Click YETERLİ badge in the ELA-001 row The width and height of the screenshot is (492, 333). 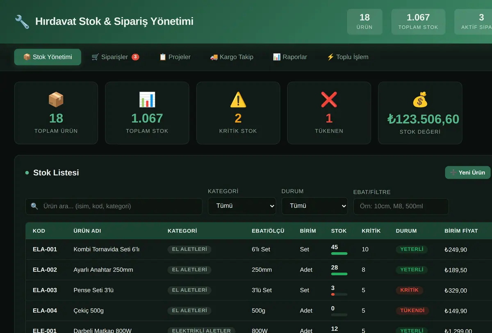pos(412,249)
